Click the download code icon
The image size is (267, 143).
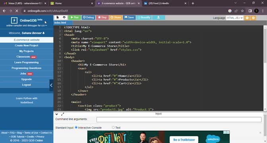[159, 17]
